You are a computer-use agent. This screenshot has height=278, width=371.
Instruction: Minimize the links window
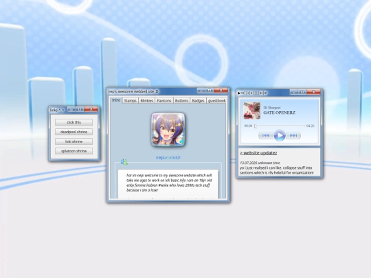(71, 109)
